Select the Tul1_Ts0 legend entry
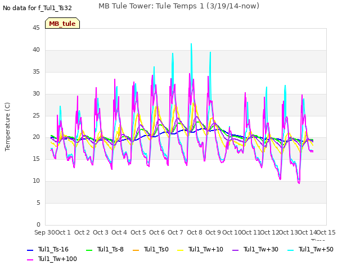The height and width of the screenshot is (270, 360). tap(151, 249)
